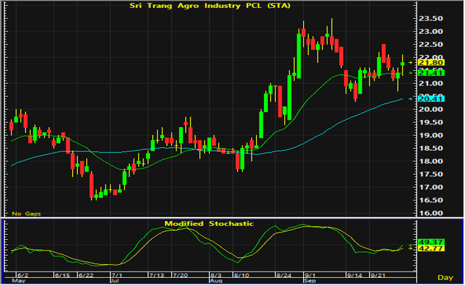Click the 17.00 price axis label

coord(430,187)
